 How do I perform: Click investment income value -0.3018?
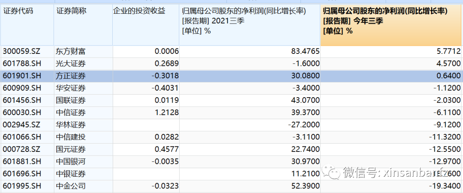(x=165, y=76)
